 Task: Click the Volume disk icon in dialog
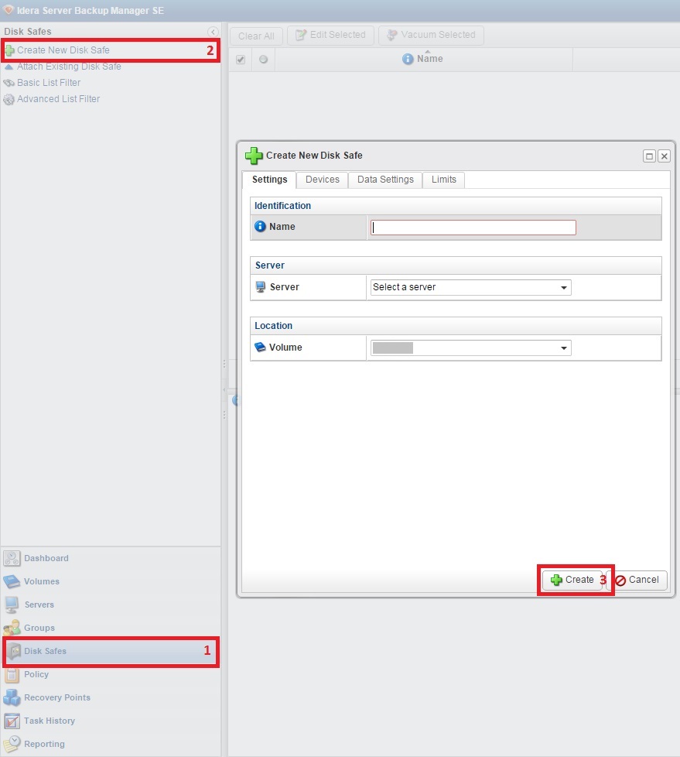(x=260, y=347)
